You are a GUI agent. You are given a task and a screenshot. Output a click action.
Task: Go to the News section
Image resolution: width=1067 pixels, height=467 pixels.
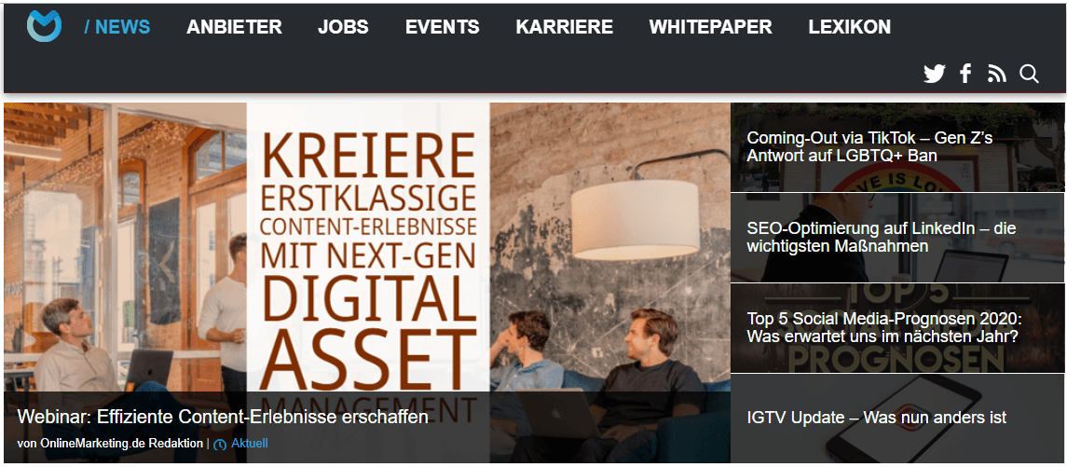(117, 27)
